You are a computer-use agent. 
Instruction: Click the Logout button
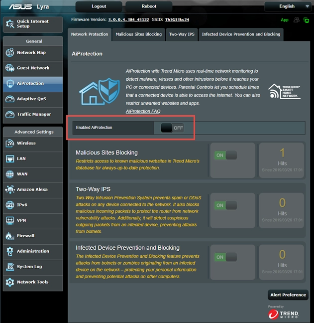(x=99, y=6)
